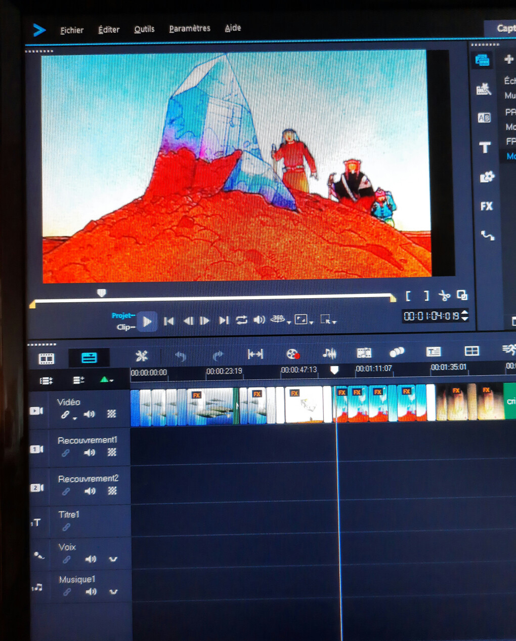Open the subtitle editor

pos(434,351)
